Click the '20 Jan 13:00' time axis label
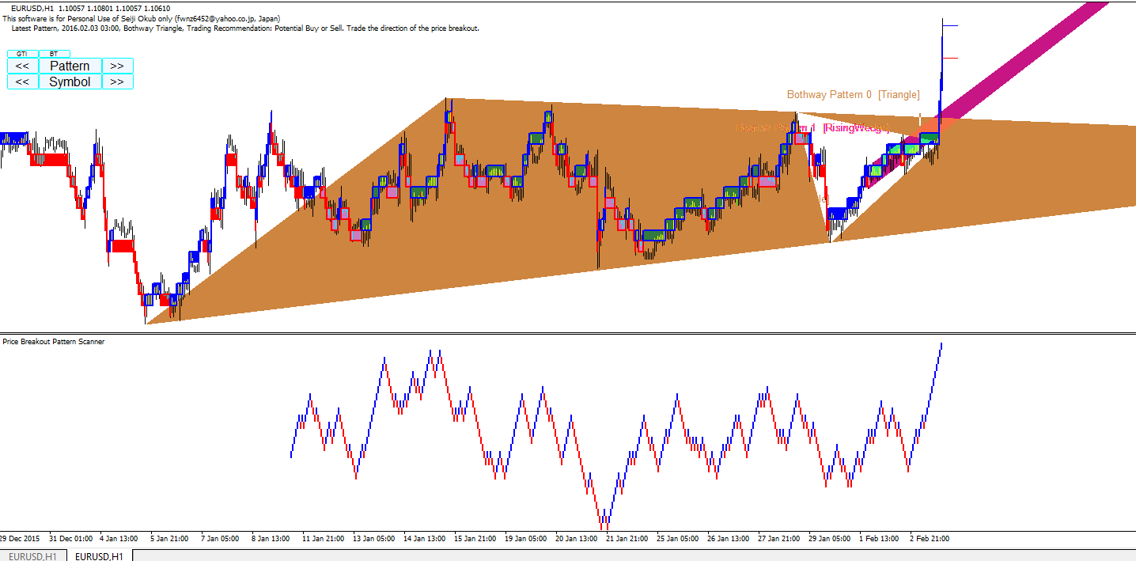This screenshot has width=1136, height=561. [576, 539]
